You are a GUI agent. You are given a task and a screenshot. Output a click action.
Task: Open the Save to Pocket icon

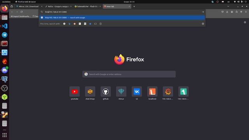coord(223,12)
